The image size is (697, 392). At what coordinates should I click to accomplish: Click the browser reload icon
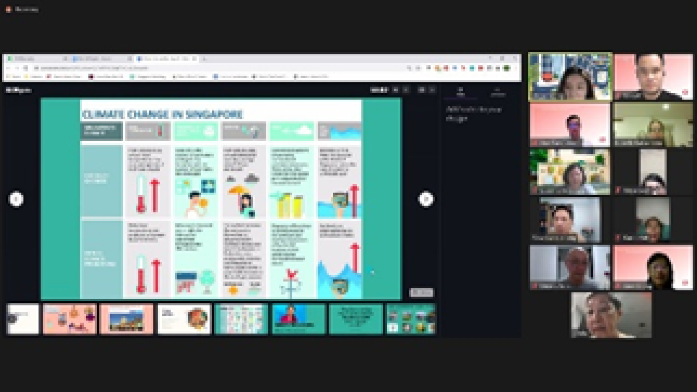pyautogui.click(x=26, y=68)
